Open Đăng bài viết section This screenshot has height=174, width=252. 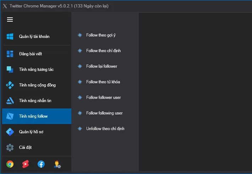click(x=37, y=54)
